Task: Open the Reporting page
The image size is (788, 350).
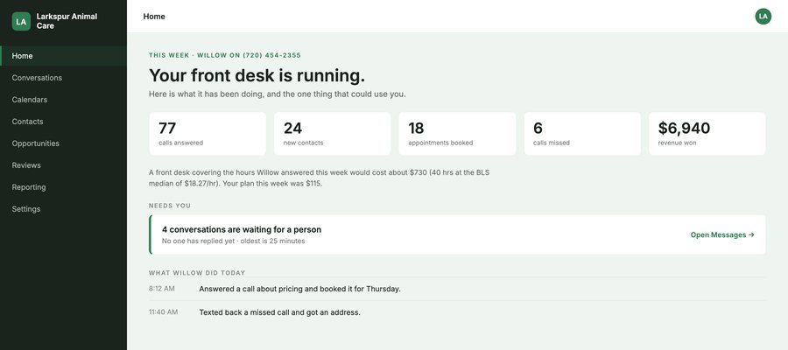Action: 63,186
